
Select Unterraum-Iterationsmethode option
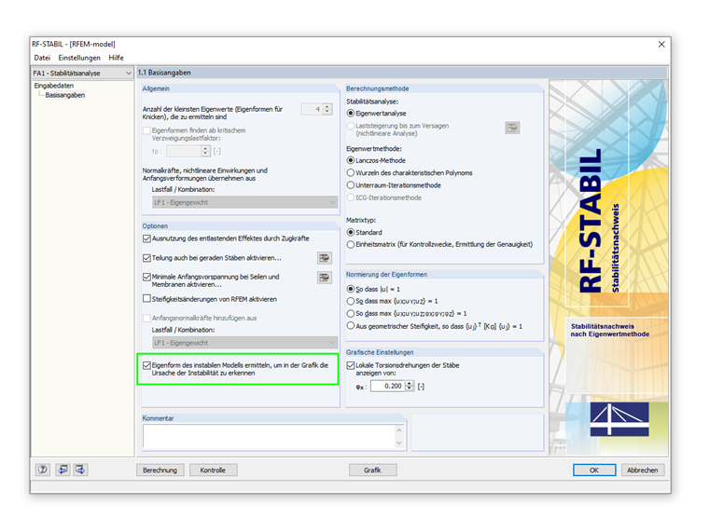(x=351, y=185)
